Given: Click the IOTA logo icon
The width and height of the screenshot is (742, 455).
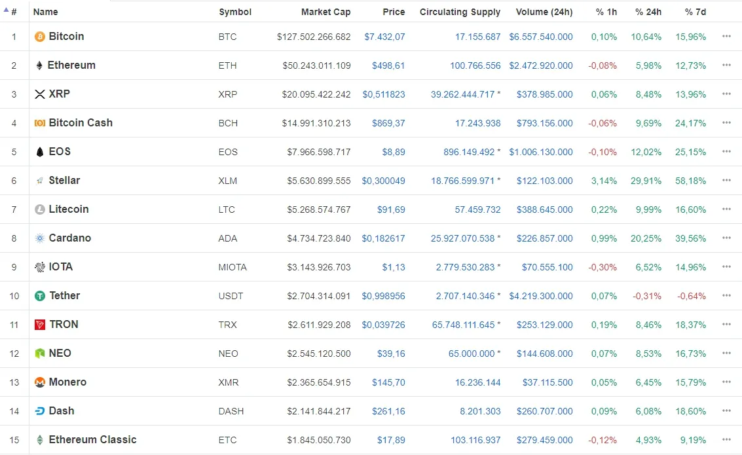Looking at the screenshot, I should pos(40,266).
